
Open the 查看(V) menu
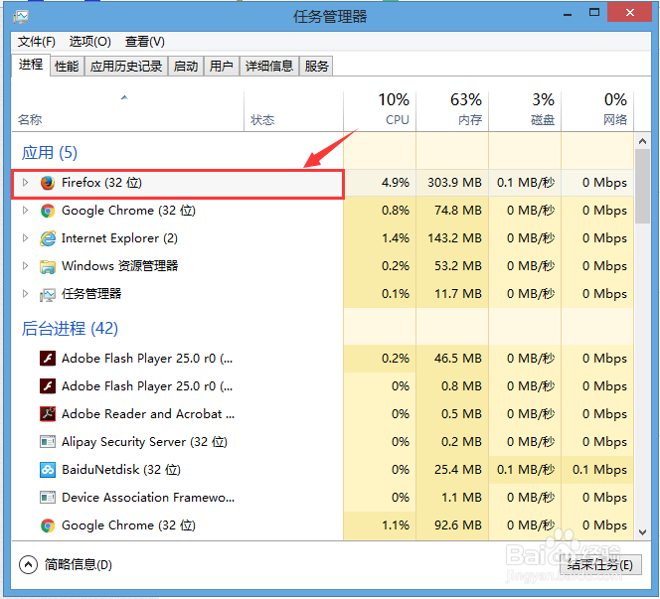pyautogui.click(x=145, y=42)
